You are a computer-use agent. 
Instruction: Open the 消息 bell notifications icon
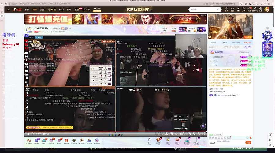click(x=249, y=9)
